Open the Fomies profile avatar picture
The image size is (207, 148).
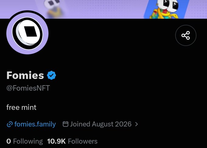tap(27, 33)
